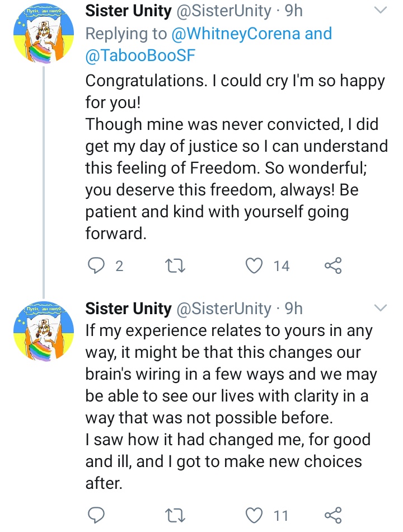Share the first tweet
The image size is (403, 532).
[x=333, y=265]
